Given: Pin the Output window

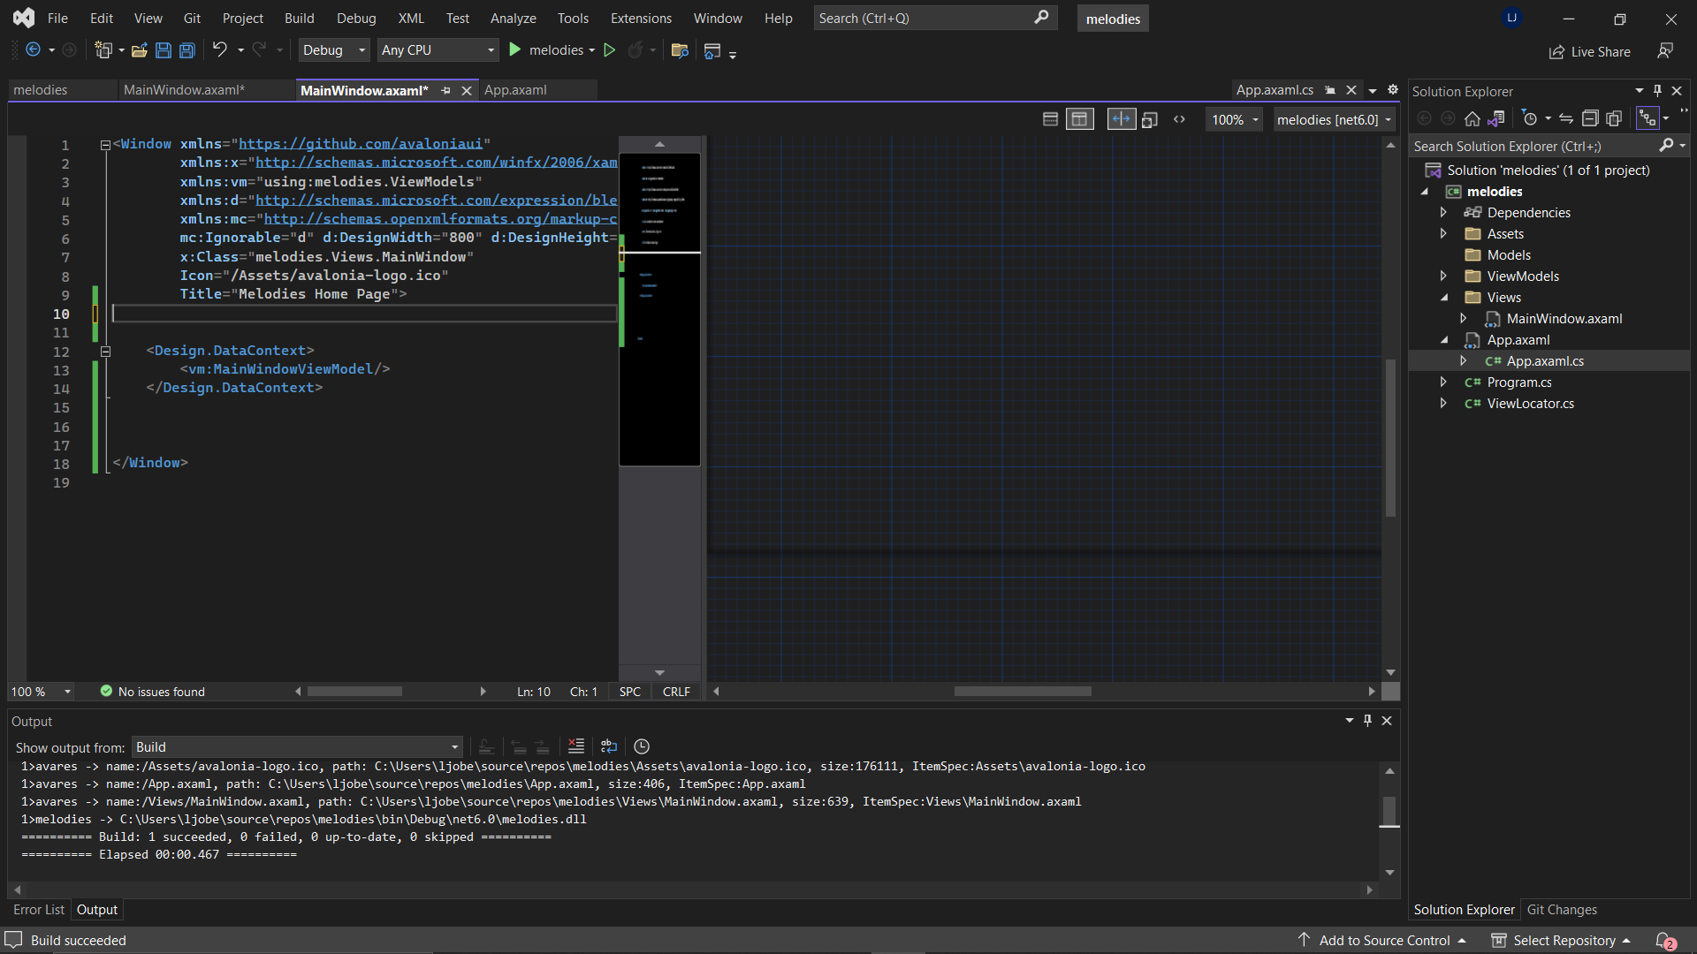Looking at the screenshot, I should 1367,720.
